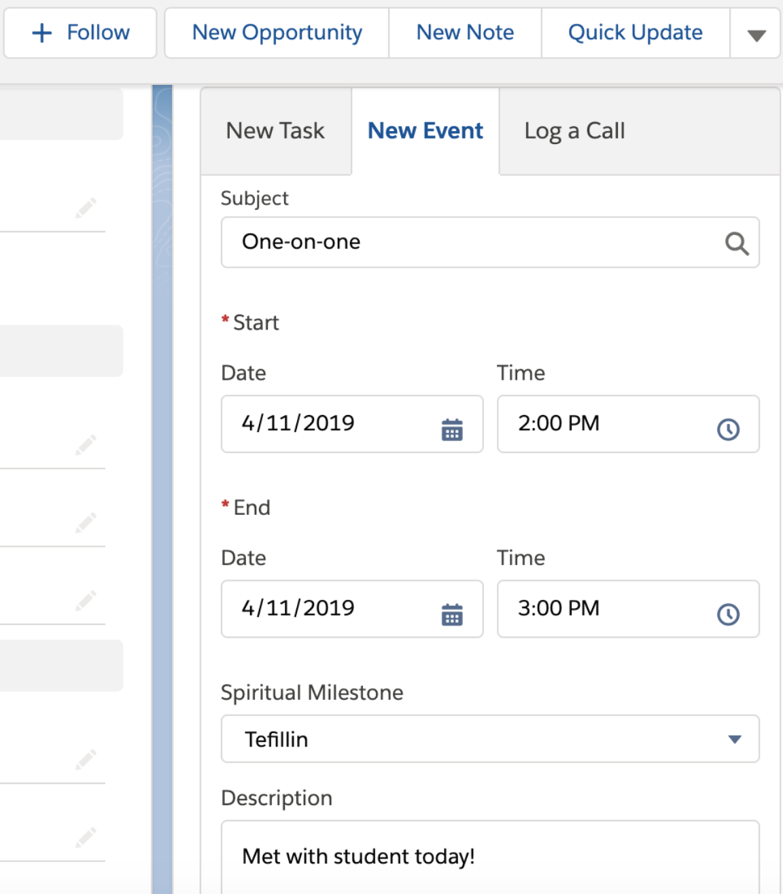Click the Quick Update button
This screenshot has width=783, height=894.
(x=635, y=33)
